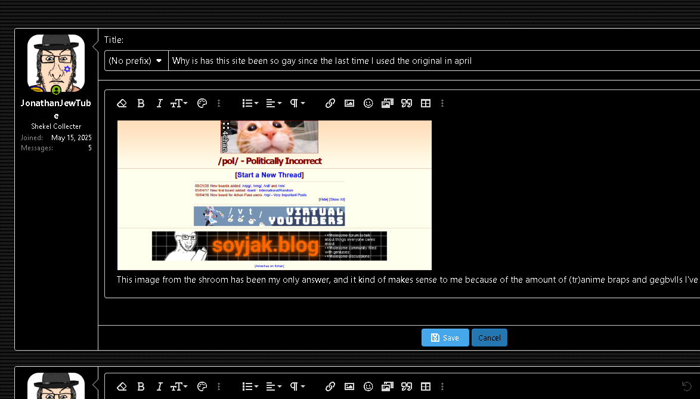Image resolution: width=700 pixels, height=399 pixels.
Task: Click the Shekel Collecter user title
Action: pos(56,126)
